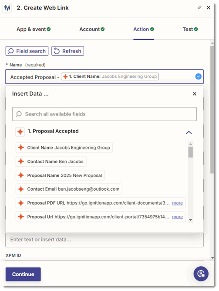Click the XPM ID label
219x291 pixels.
pos(13,255)
